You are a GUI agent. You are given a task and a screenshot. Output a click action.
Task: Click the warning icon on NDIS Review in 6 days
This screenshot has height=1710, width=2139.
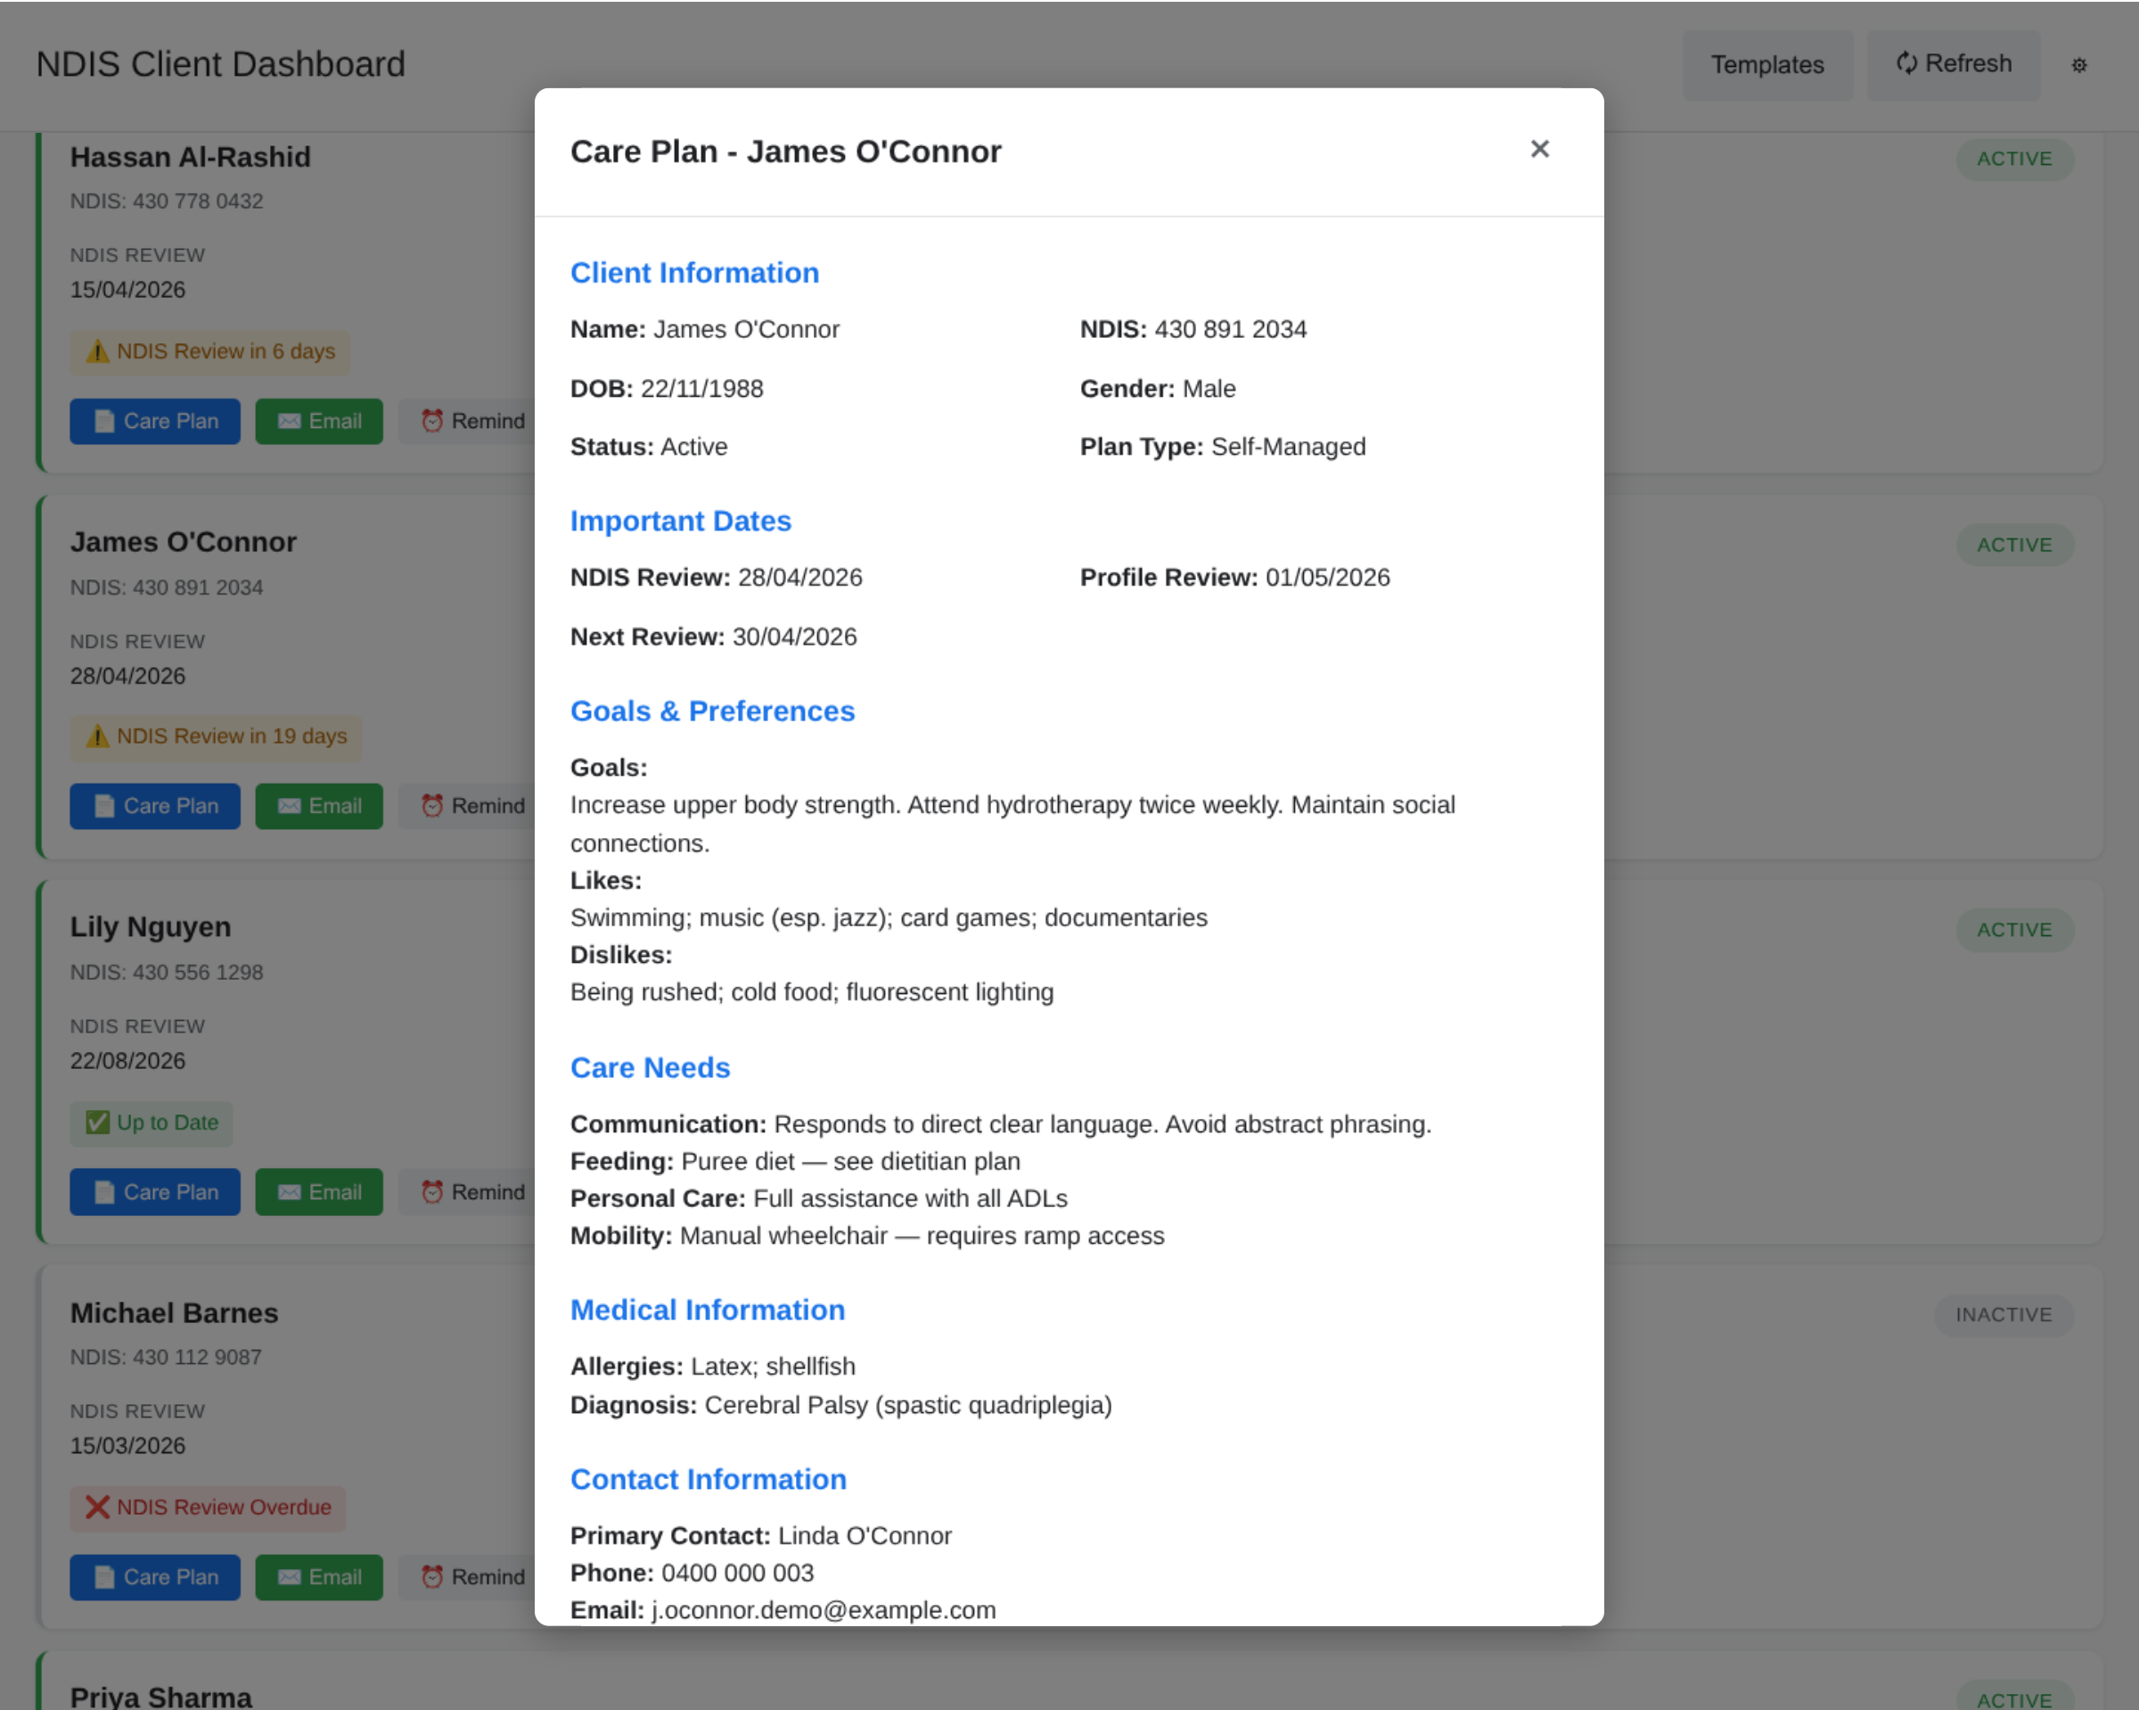click(x=97, y=351)
